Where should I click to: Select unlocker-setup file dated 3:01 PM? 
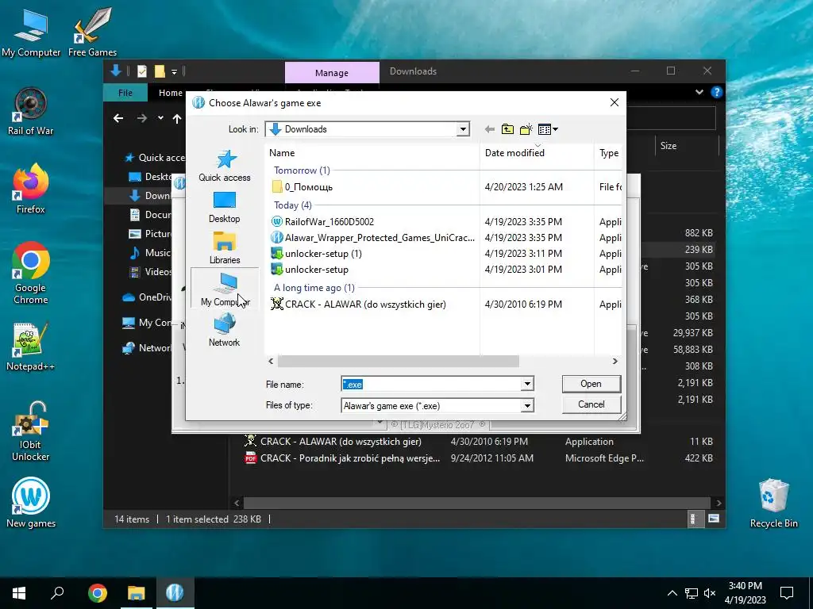tap(316, 270)
